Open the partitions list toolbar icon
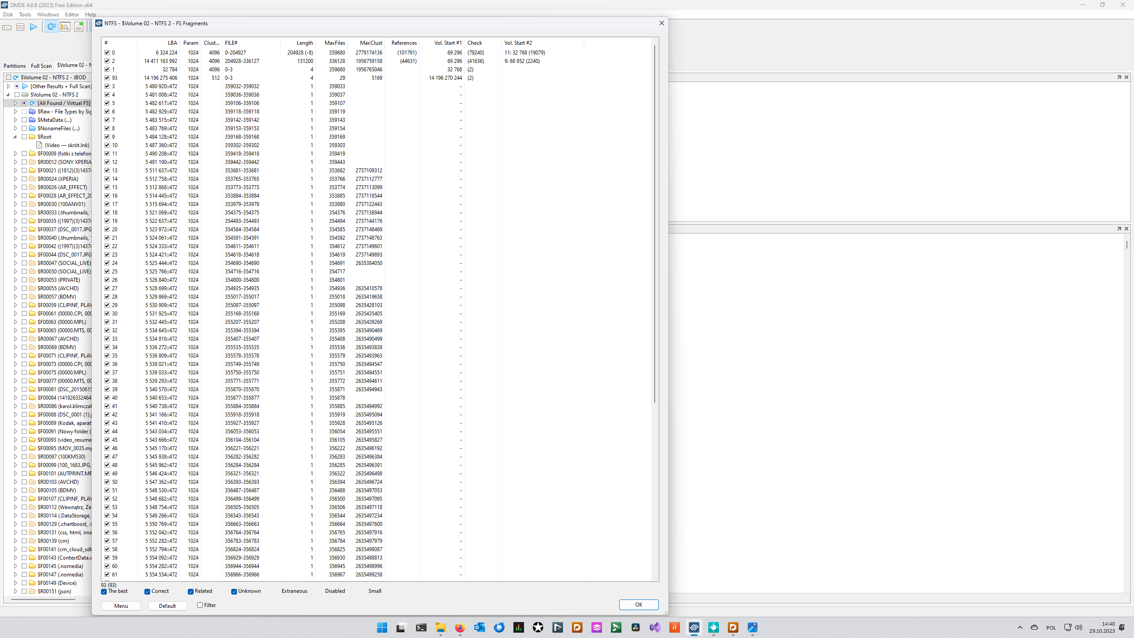 [x=20, y=27]
